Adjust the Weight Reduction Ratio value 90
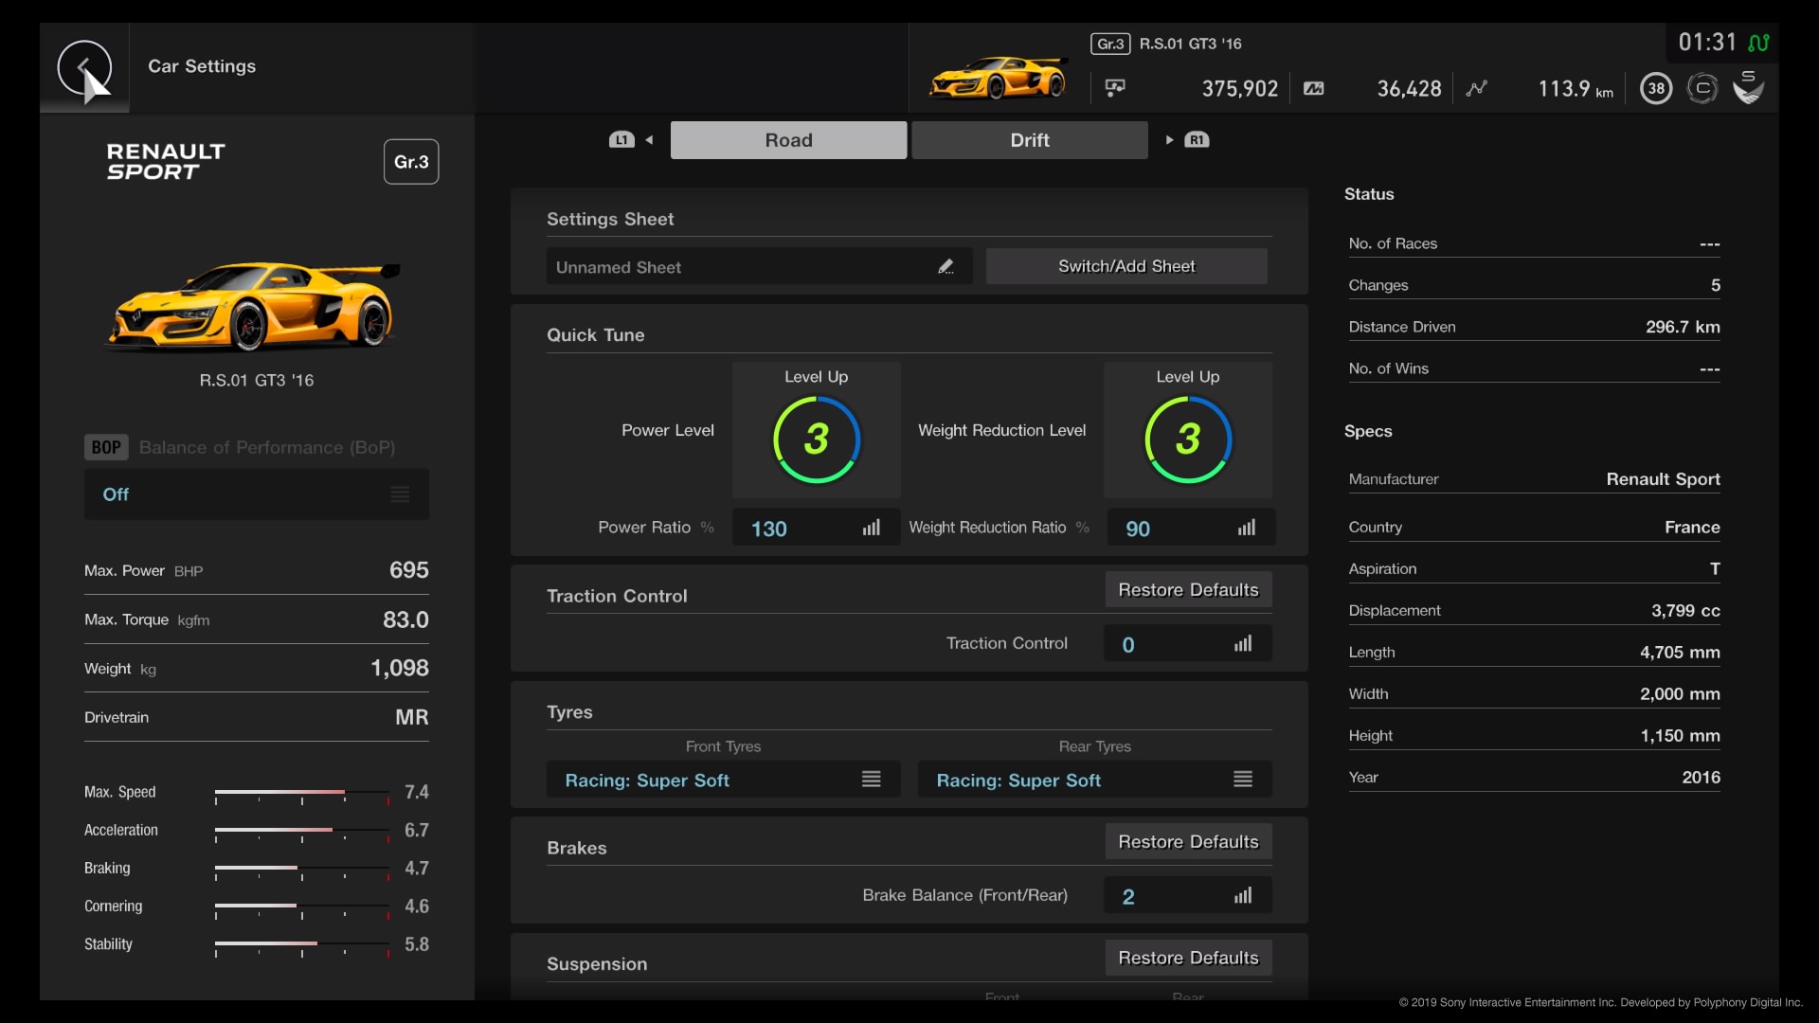The height and width of the screenshot is (1023, 1819). [1190, 528]
